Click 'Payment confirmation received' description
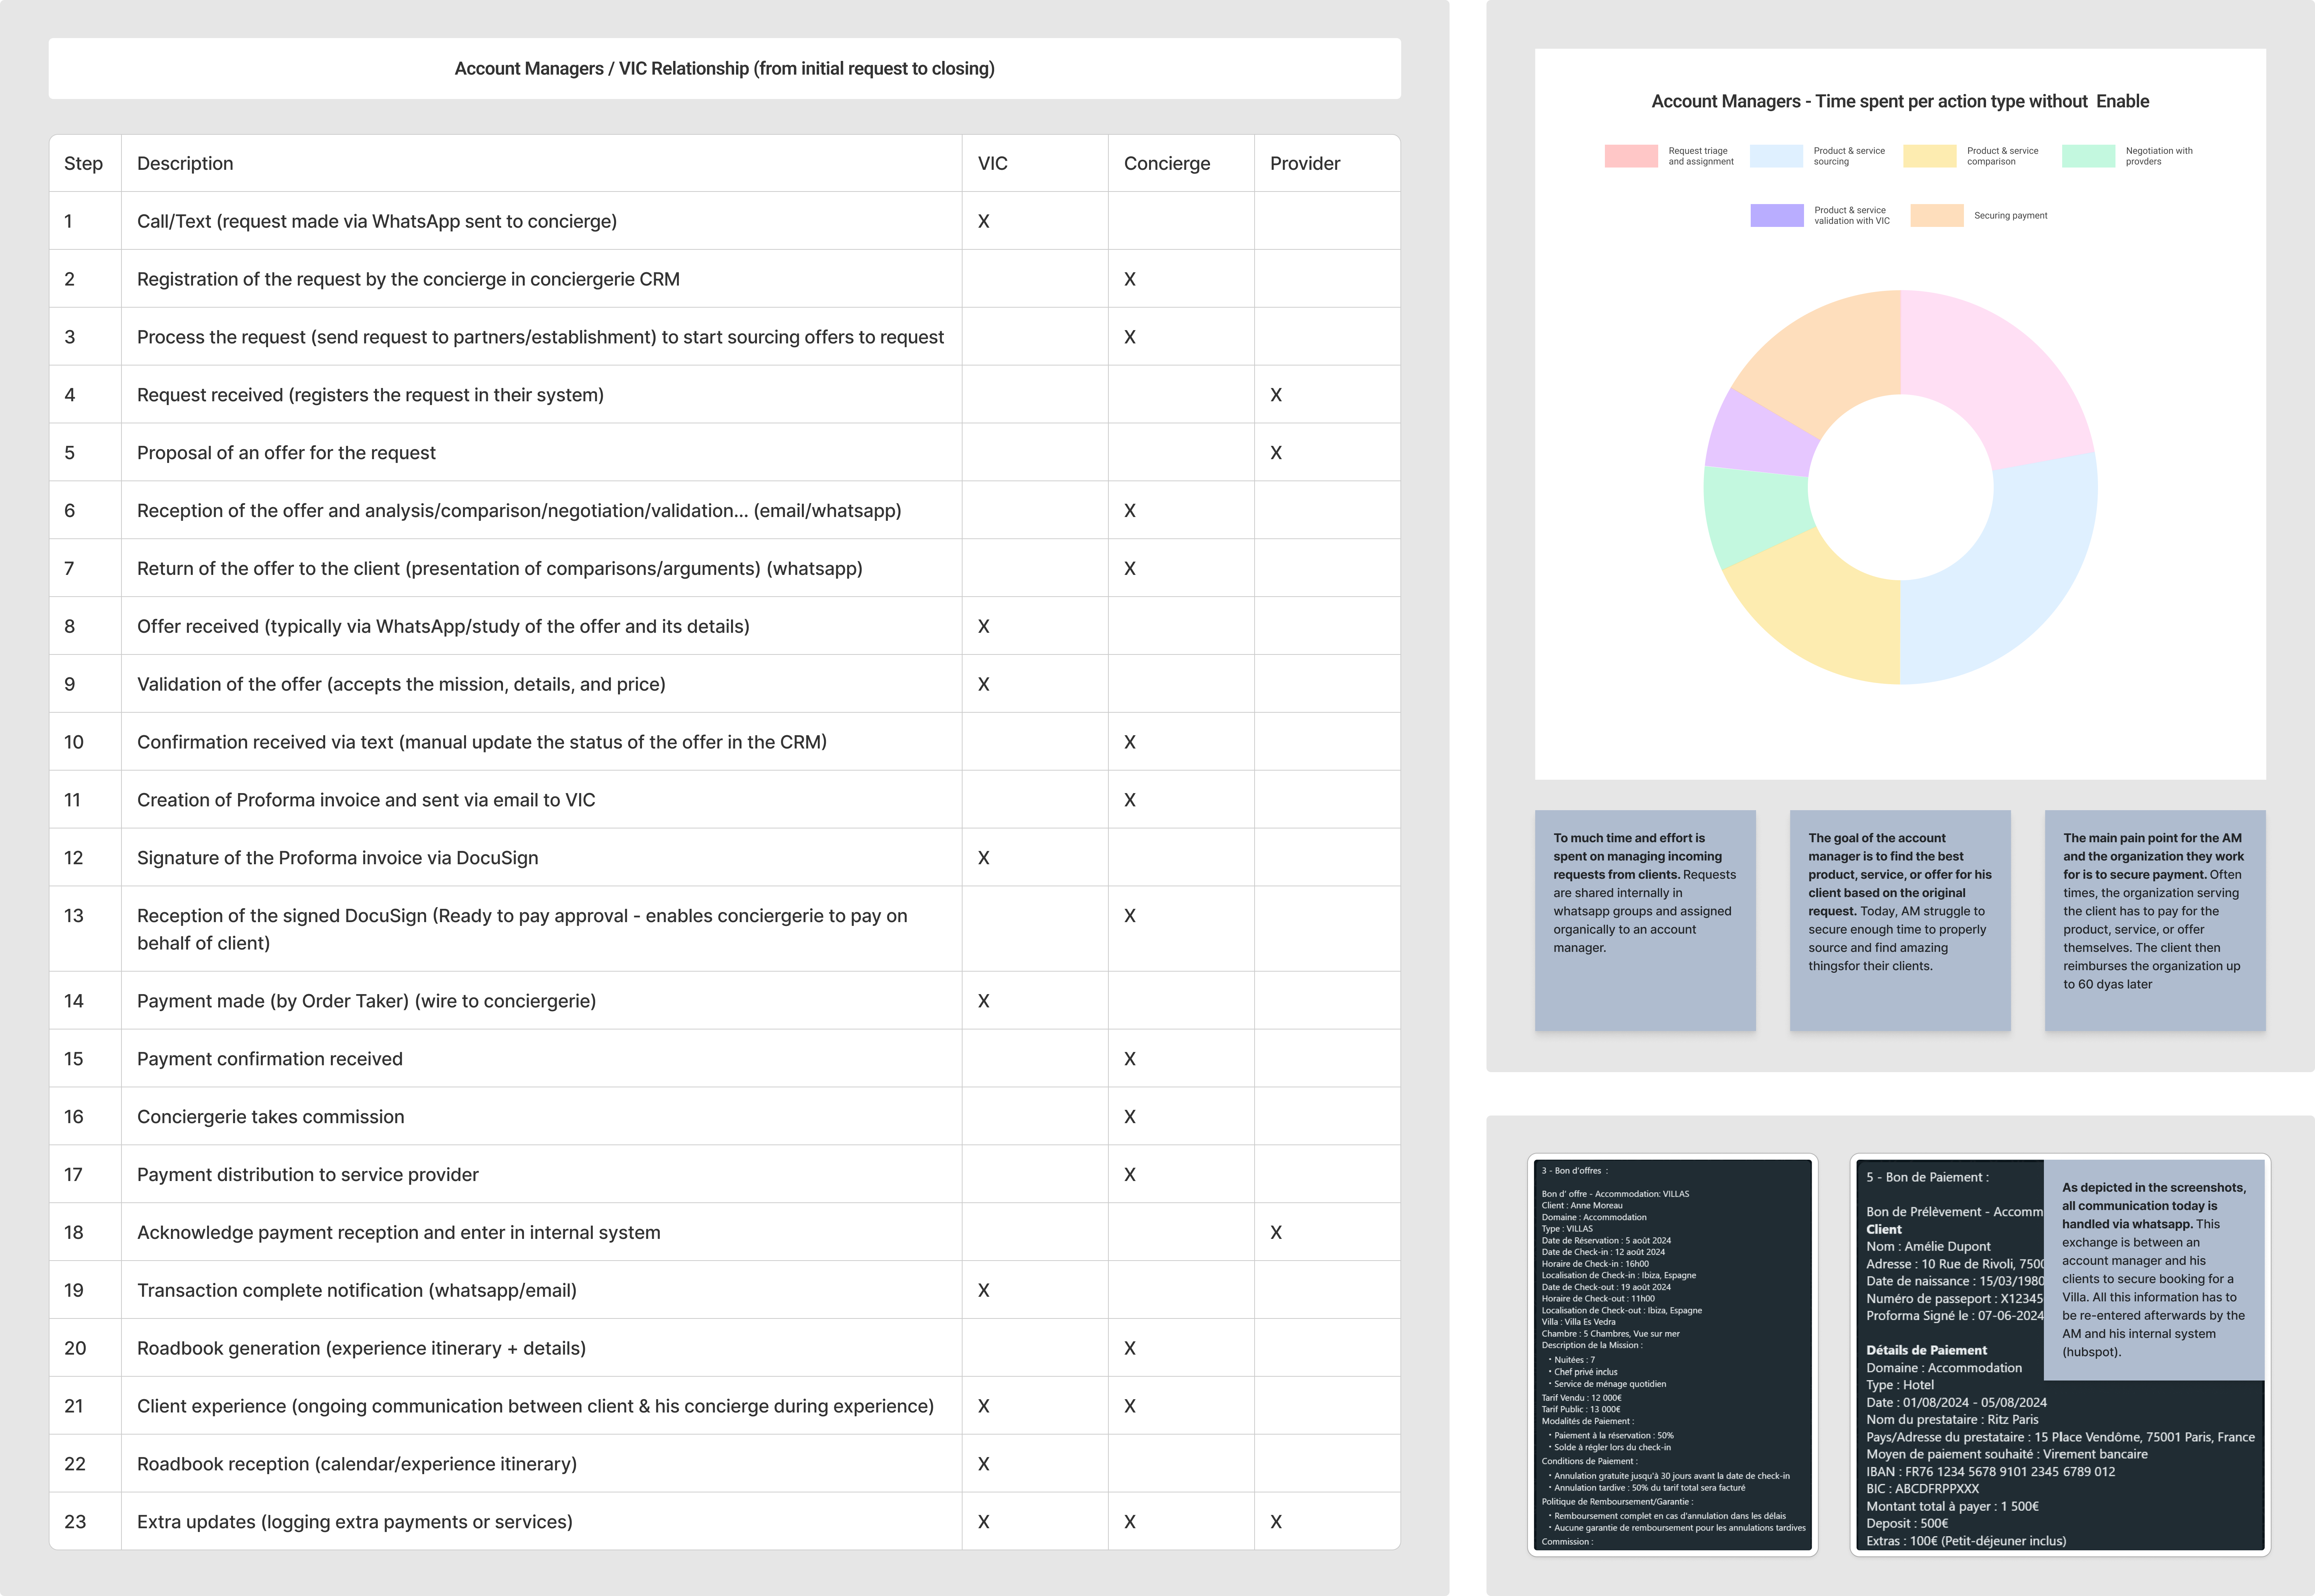The height and width of the screenshot is (1596, 2315). (x=270, y=1059)
